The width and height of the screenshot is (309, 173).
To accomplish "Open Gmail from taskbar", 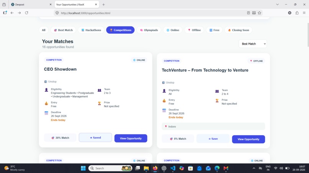I will pyautogui.click(x=226, y=168).
